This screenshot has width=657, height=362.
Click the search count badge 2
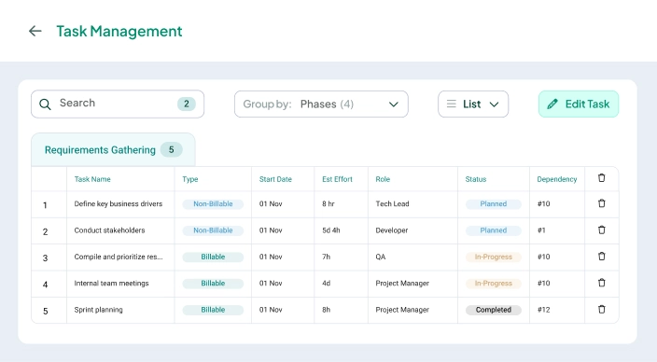[x=187, y=104]
